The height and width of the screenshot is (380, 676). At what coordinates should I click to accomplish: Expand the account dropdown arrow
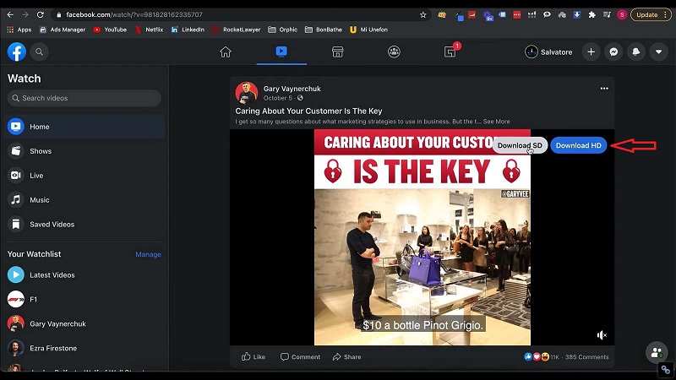(659, 52)
